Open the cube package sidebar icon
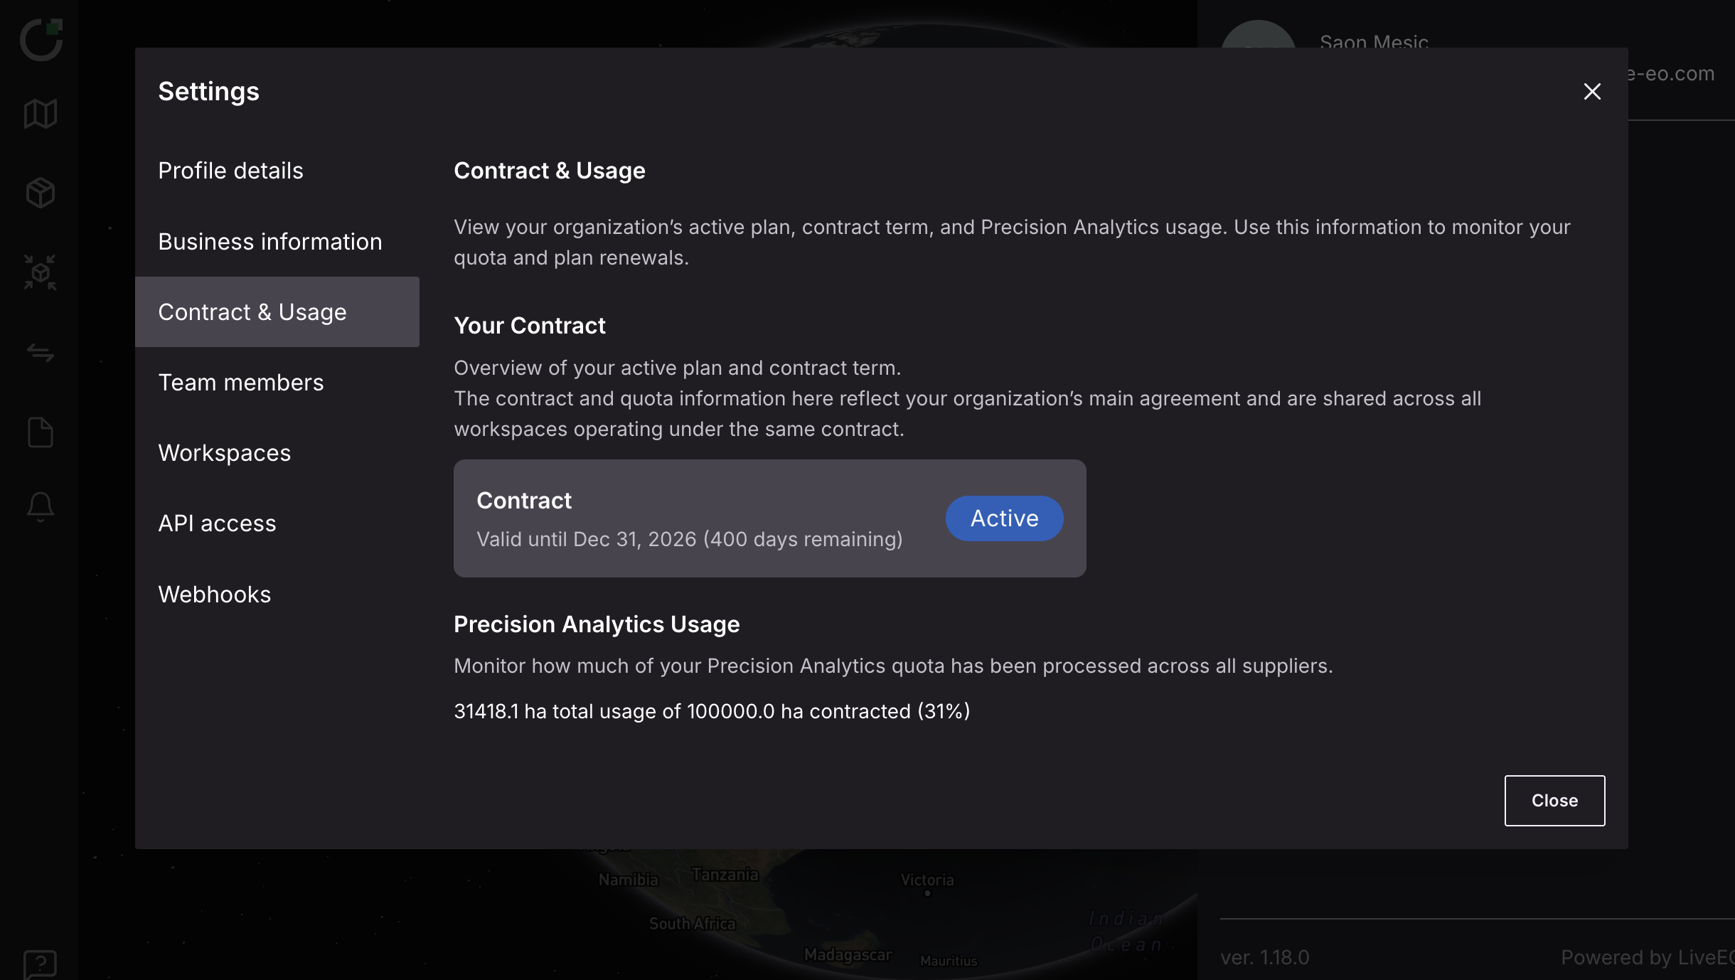1735x980 pixels. 41,193
